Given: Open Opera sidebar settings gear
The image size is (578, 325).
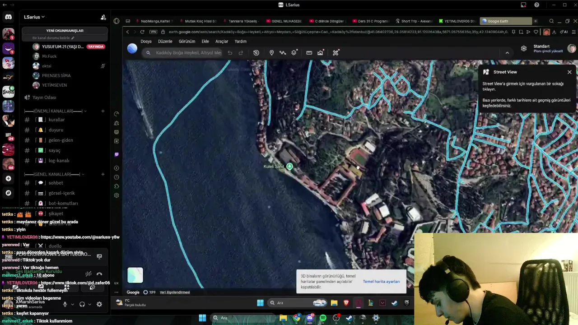Looking at the screenshot, I should (117, 195).
